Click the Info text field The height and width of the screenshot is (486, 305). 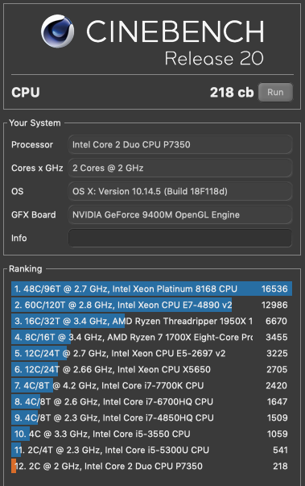pyautogui.click(x=180, y=238)
